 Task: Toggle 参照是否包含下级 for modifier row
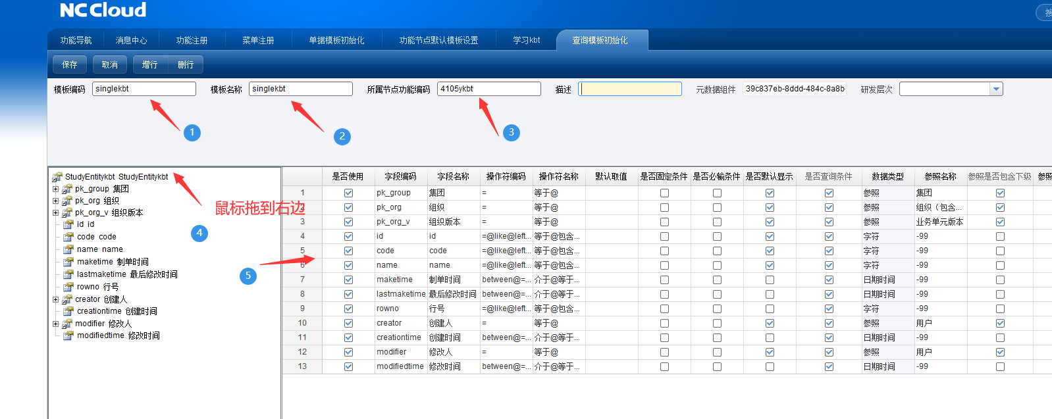coord(1000,352)
